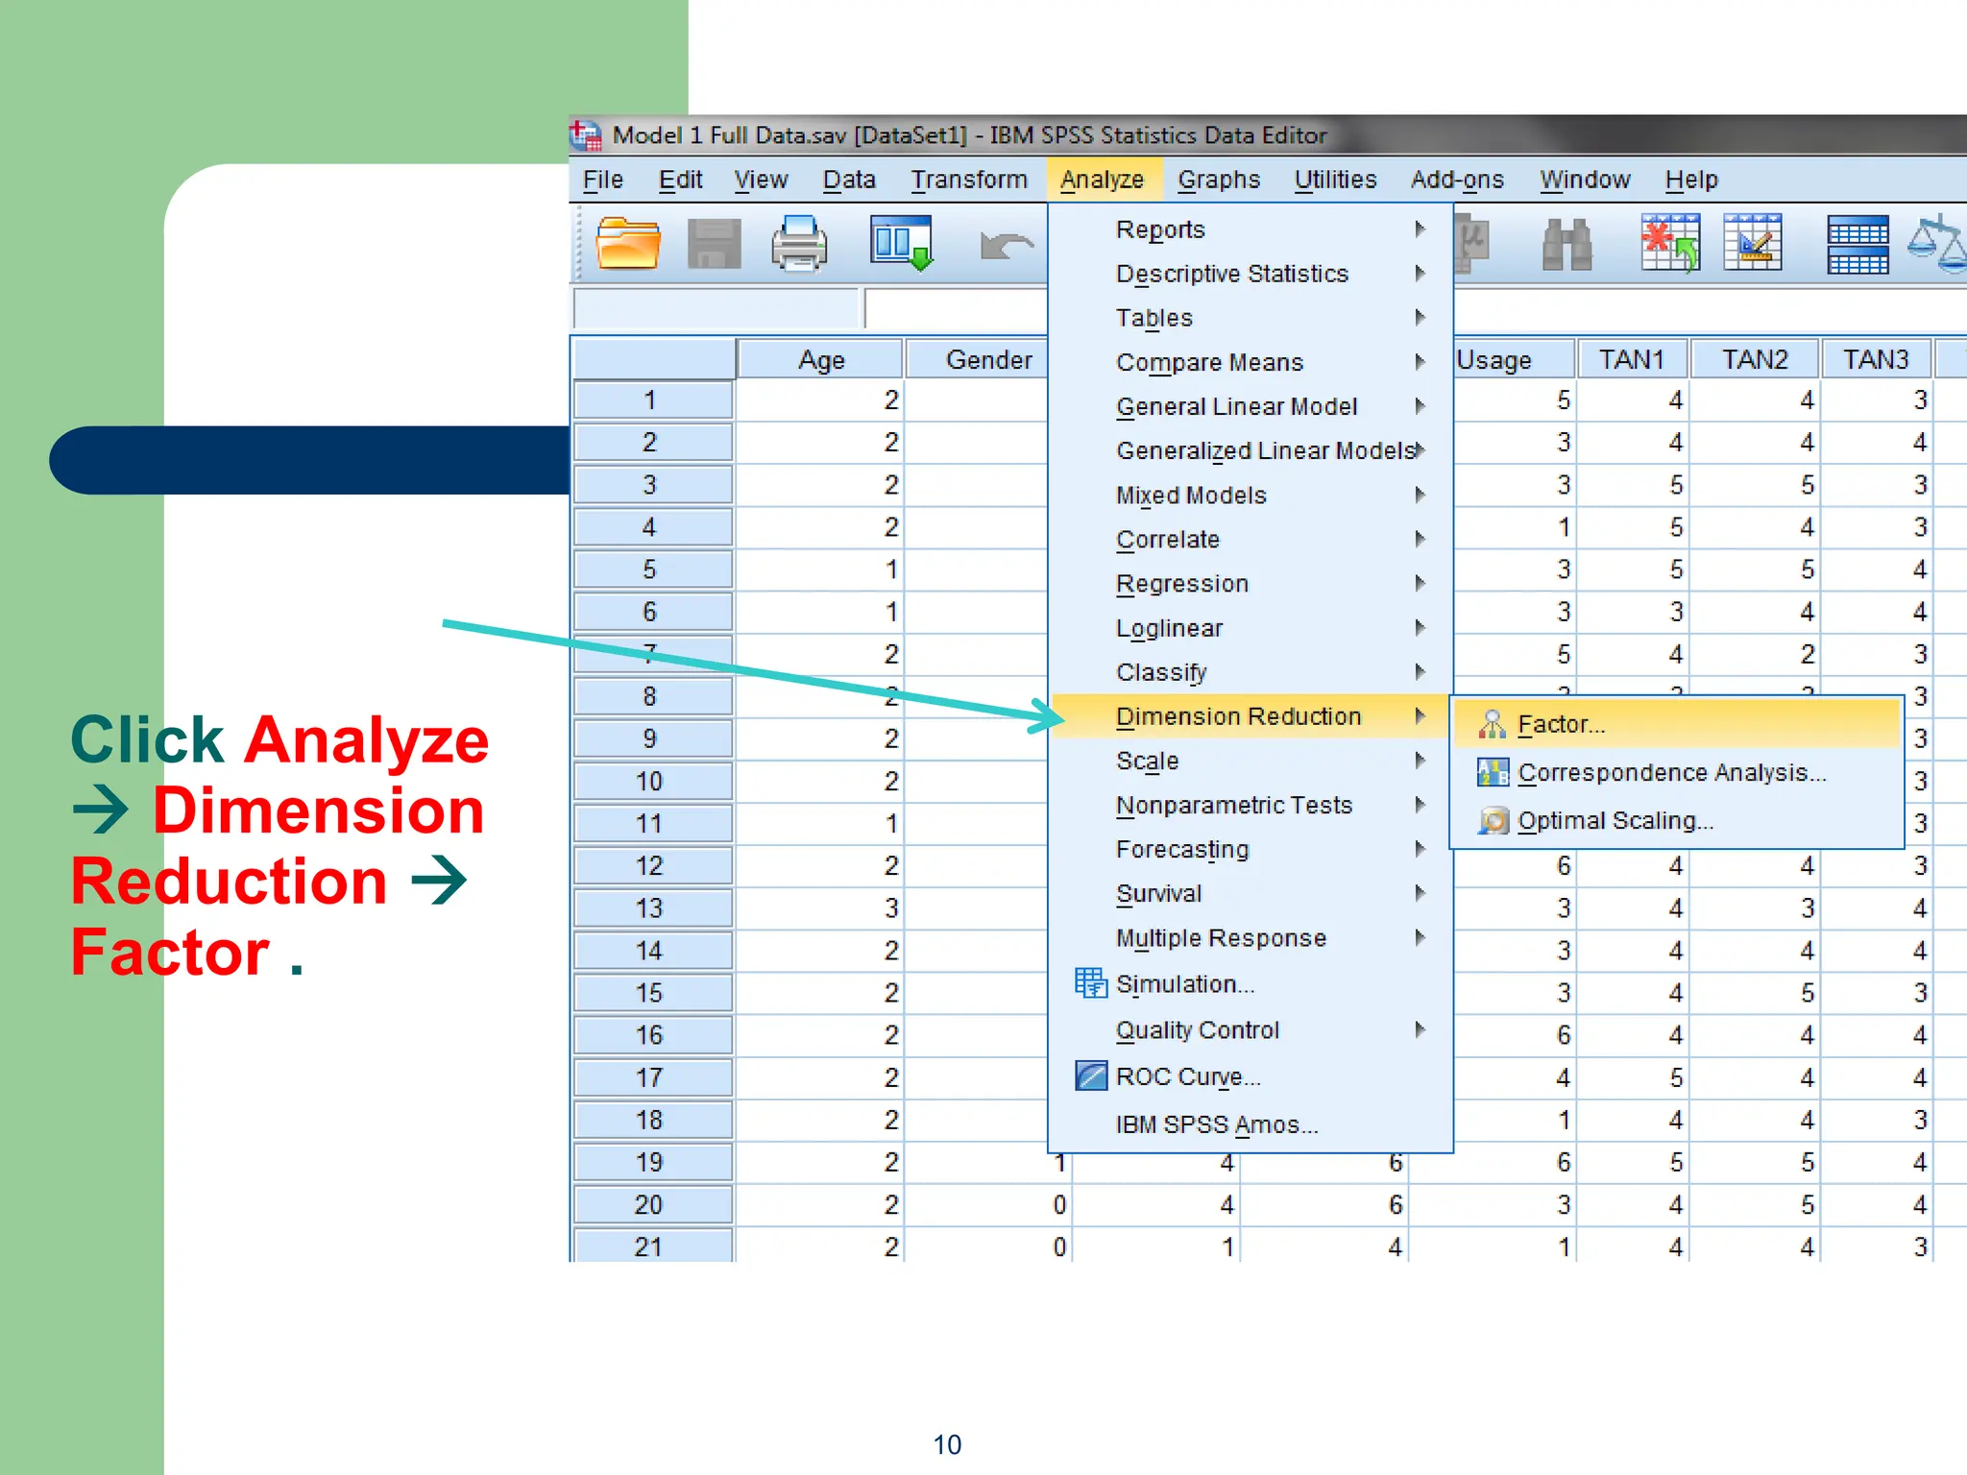
Task: Click the Print icon in toolbar
Action: click(x=799, y=244)
